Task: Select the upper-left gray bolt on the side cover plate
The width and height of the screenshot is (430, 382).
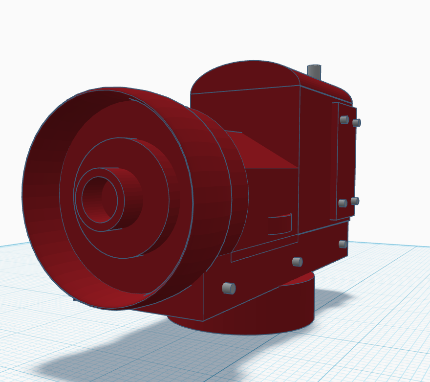Action: point(344,120)
